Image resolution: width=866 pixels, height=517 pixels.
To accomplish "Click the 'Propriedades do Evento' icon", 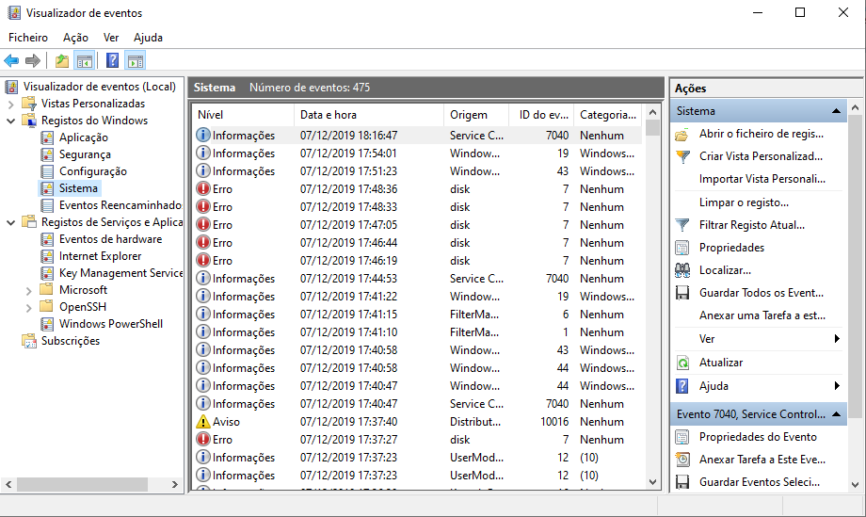I will (682, 438).
